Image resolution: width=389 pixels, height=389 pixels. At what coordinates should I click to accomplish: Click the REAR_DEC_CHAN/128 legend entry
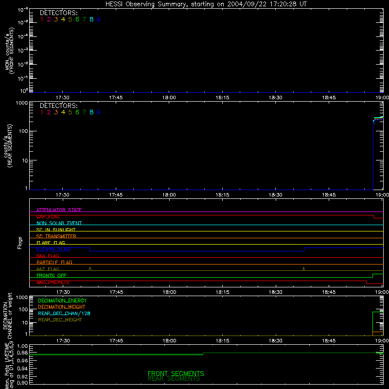(x=64, y=313)
